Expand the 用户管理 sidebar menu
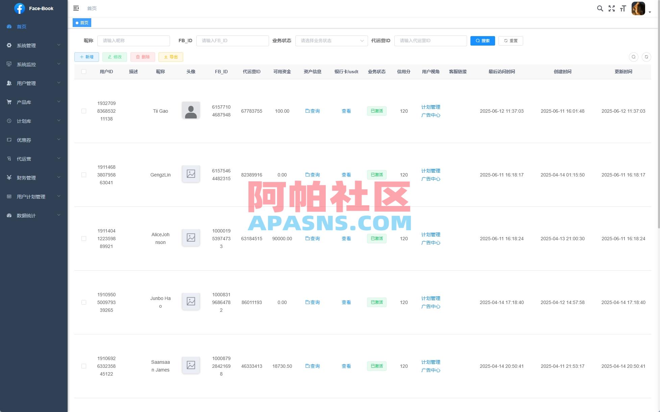 (x=34, y=83)
